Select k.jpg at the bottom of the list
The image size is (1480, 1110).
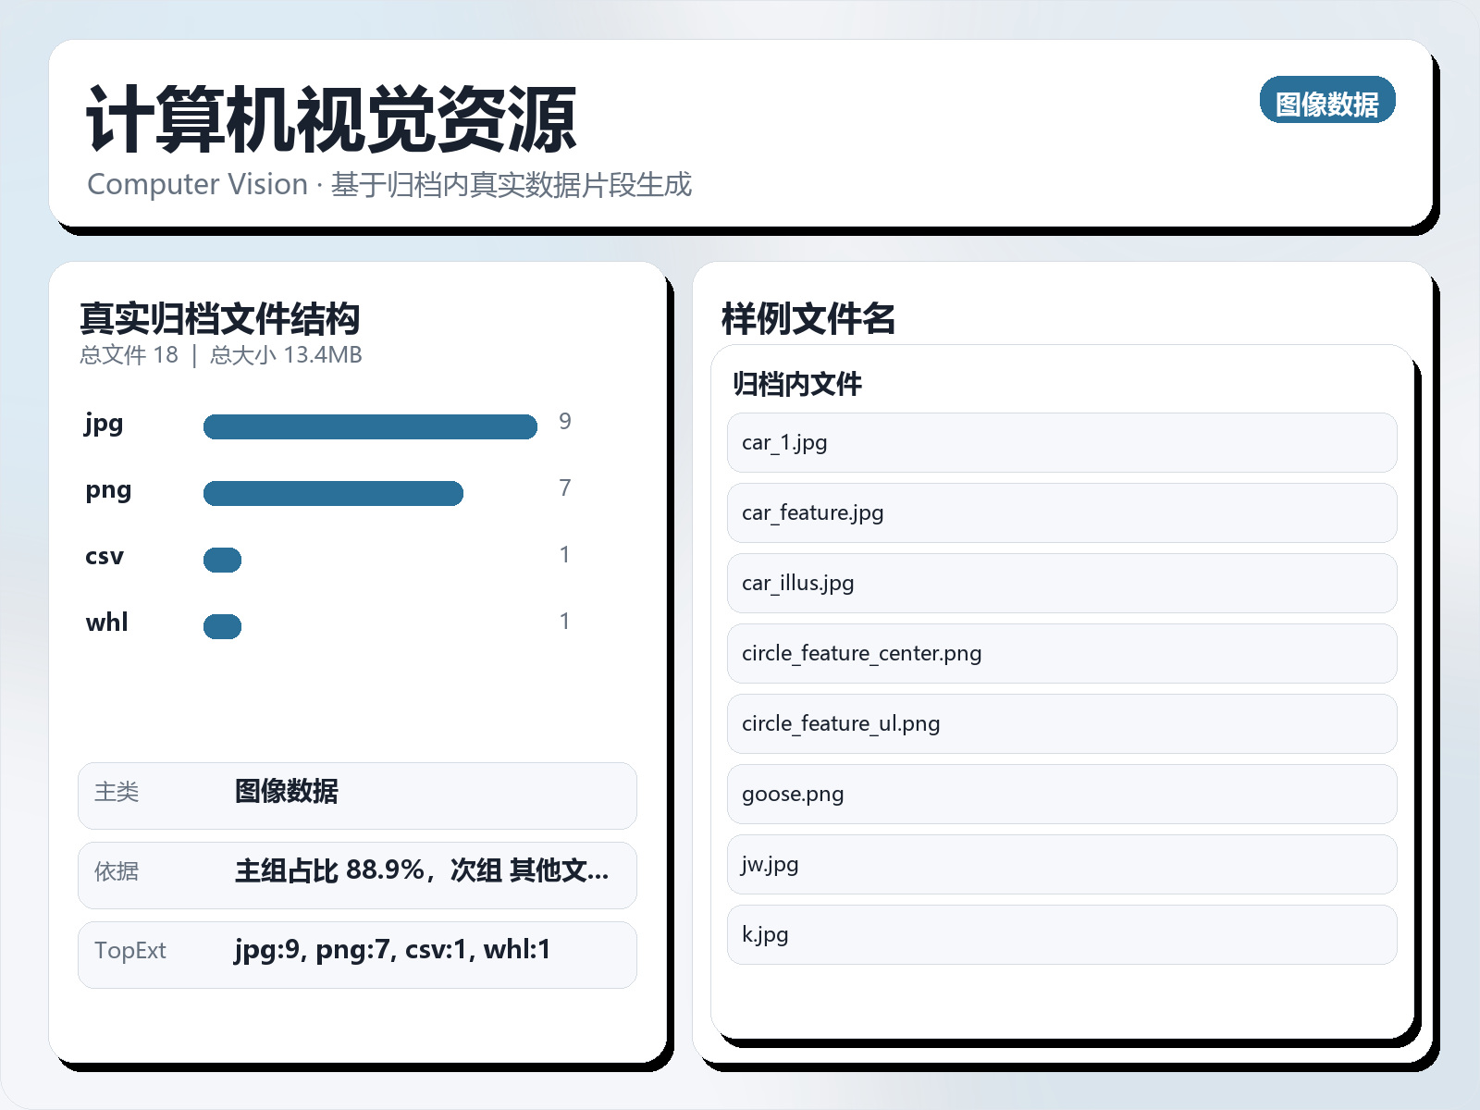(1060, 934)
